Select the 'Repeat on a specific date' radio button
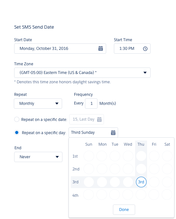 (x=17, y=119)
